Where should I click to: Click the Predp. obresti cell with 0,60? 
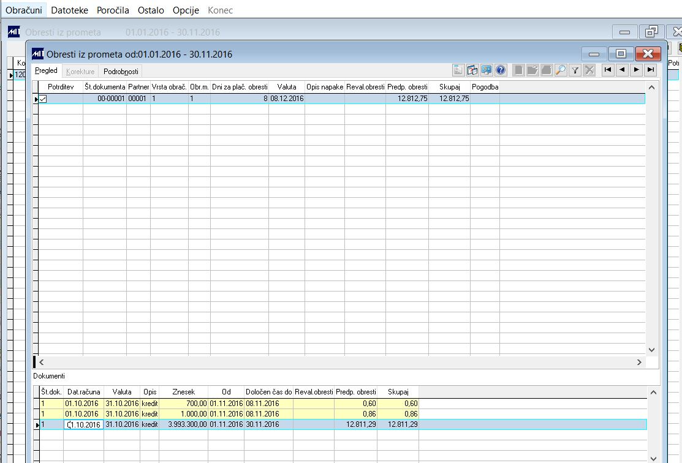coord(356,404)
